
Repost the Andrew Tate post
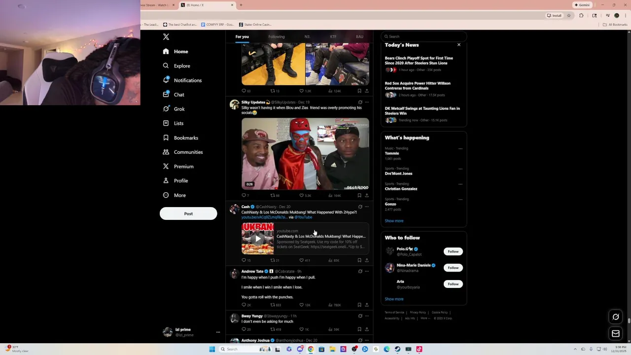[x=273, y=305]
